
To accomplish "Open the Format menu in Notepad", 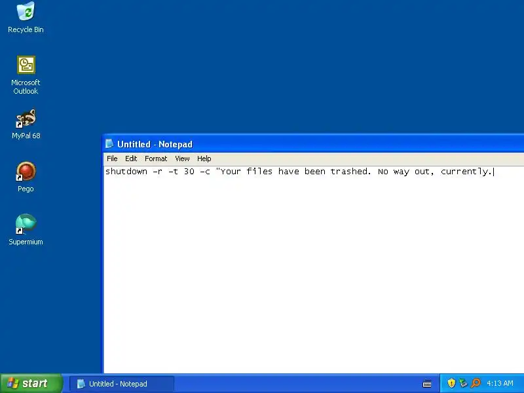I will pyautogui.click(x=156, y=159).
